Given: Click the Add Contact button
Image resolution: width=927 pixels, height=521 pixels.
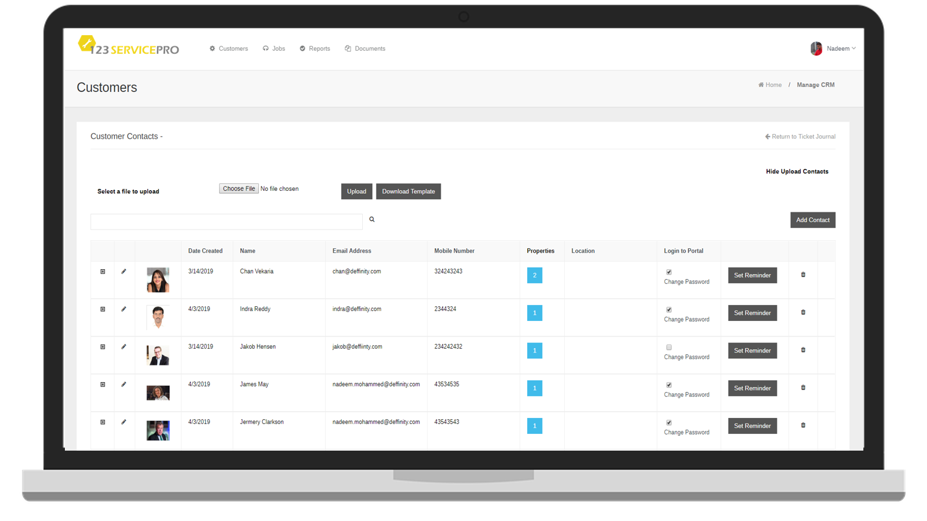Looking at the screenshot, I should pos(812,220).
